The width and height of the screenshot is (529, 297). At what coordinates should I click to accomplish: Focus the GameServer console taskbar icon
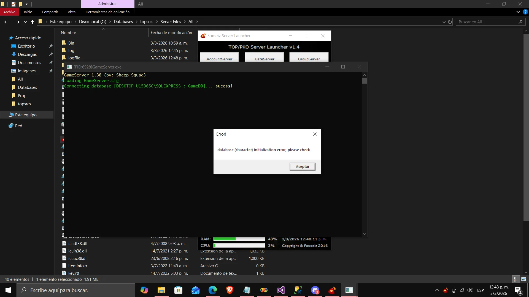click(x=349, y=290)
